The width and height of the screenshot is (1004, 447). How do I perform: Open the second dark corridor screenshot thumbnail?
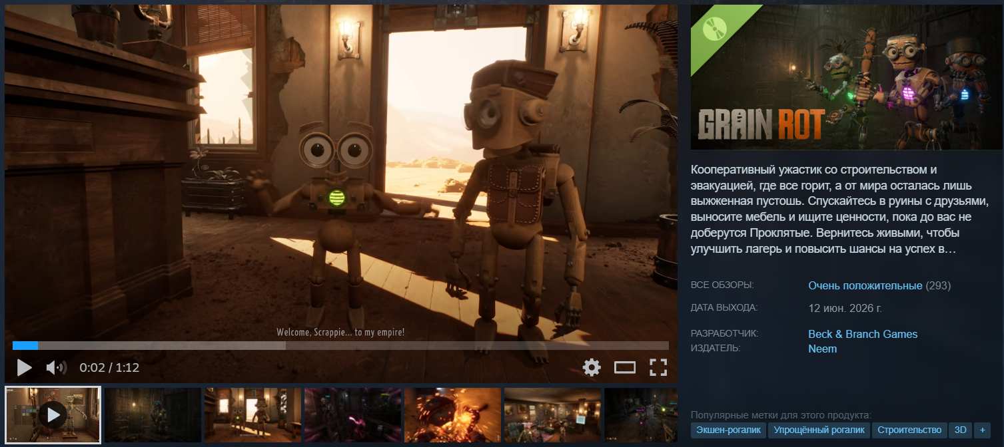coord(153,415)
